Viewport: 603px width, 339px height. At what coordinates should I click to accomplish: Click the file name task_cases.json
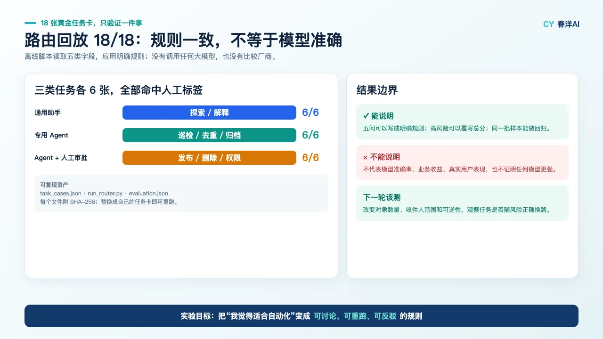pyautogui.click(x=61, y=194)
